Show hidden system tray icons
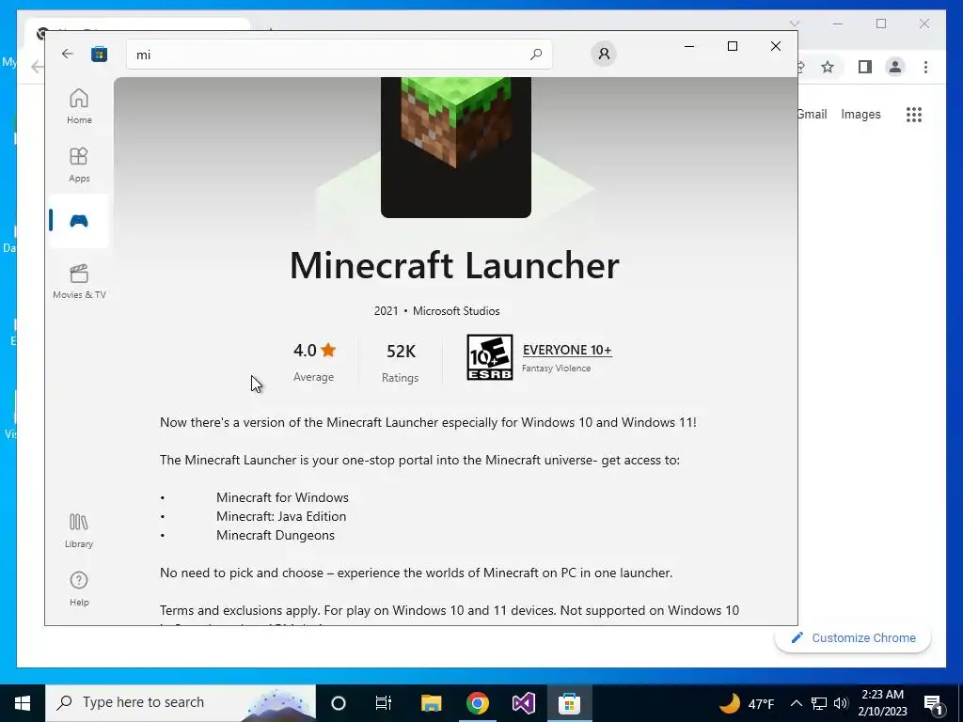 coord(796,703)
